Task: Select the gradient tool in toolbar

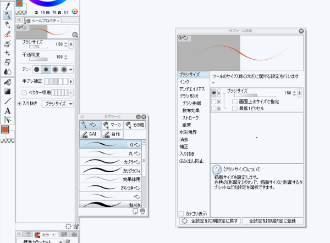Action: pos(8,91)
